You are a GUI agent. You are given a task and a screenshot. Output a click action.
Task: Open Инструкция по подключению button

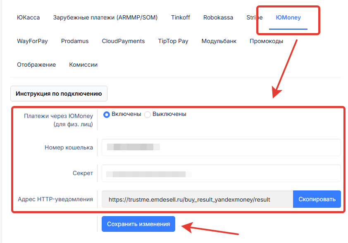point(59,94)
